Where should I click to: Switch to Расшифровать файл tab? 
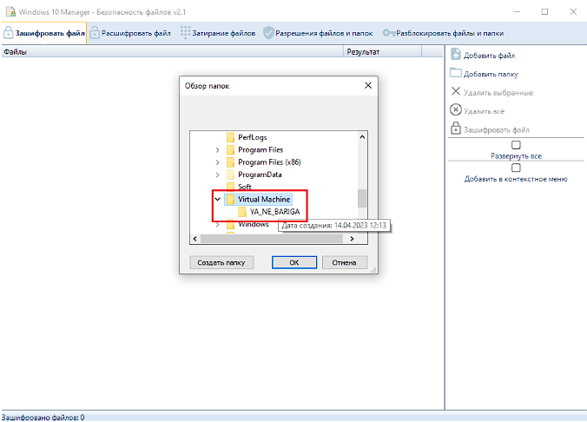click(130, 33)
